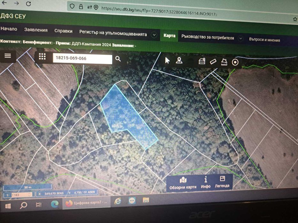
Task: Click the 50 m scale bar
Action: click(x=27, y=187)
